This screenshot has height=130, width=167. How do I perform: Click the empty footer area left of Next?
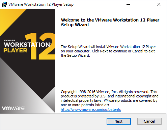[x=53, y=121]
